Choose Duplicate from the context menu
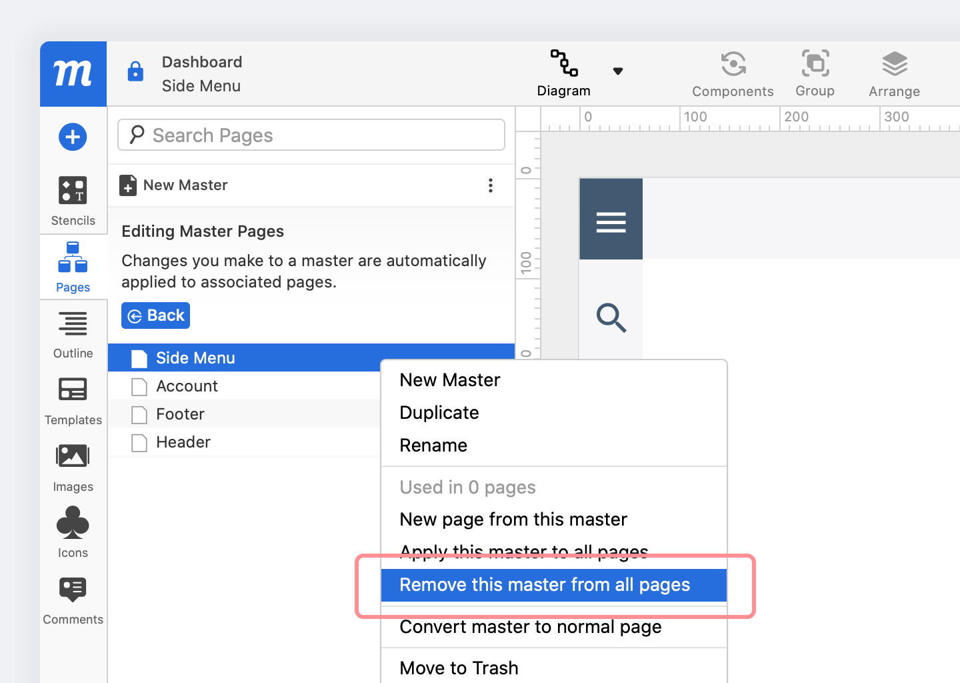This screenshot has height=683, width=960. click(x=439, y=413)
